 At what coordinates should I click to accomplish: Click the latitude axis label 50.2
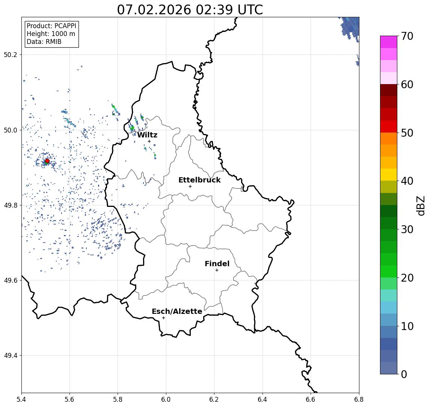coord(10,54)
